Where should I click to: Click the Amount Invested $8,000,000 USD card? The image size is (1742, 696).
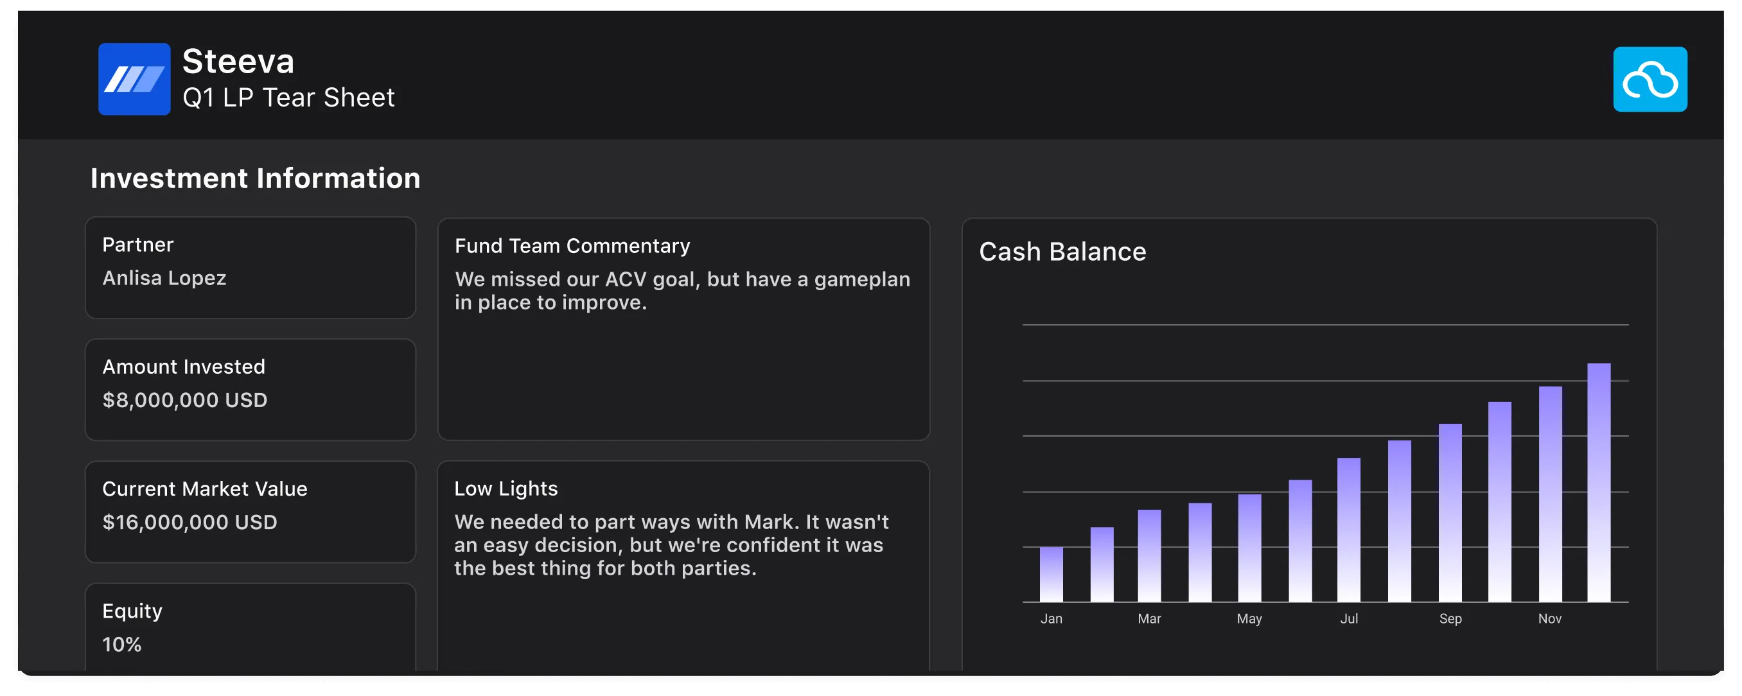[x=251, y=389]
